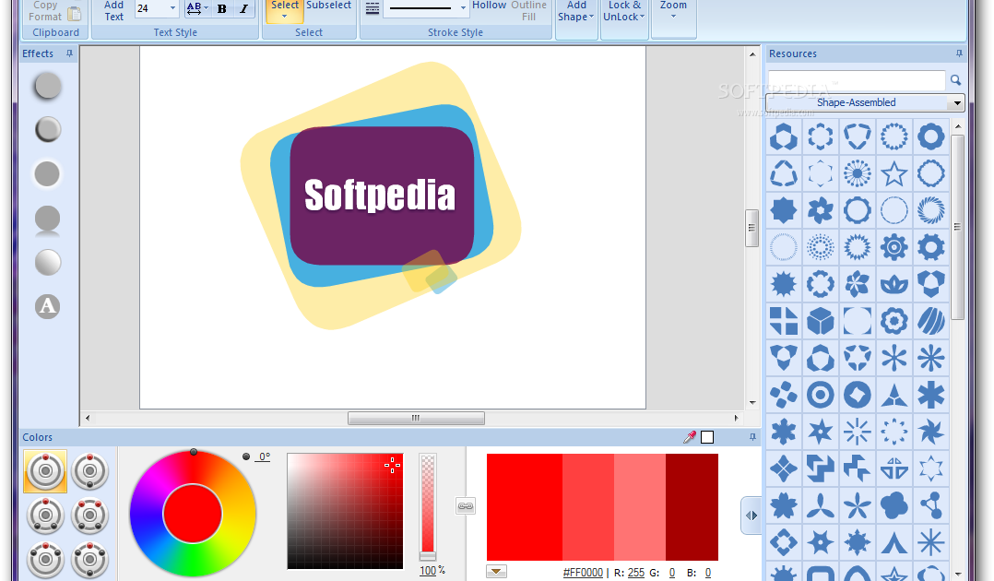
Task: Pick color with the eyedropper tool
Action: (x=690, y=437)
